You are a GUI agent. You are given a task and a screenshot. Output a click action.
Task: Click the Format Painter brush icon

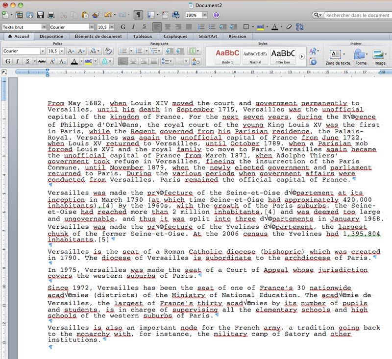[96, 15]
